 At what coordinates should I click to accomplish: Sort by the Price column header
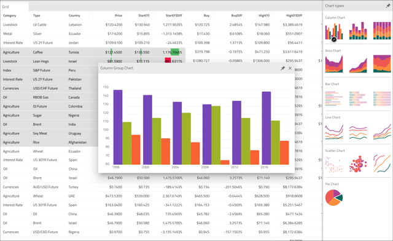point(119,15)
